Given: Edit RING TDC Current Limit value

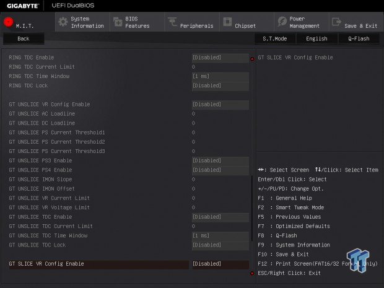Looking at the screenshot, I should [x=193, y=67].
